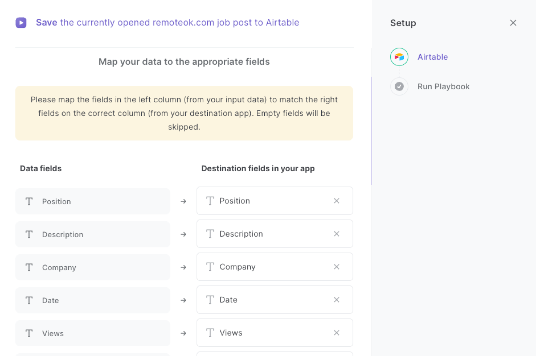The image size is (536, 356).
Task: Select the Date data field row
Action: [x=93, y=300]
